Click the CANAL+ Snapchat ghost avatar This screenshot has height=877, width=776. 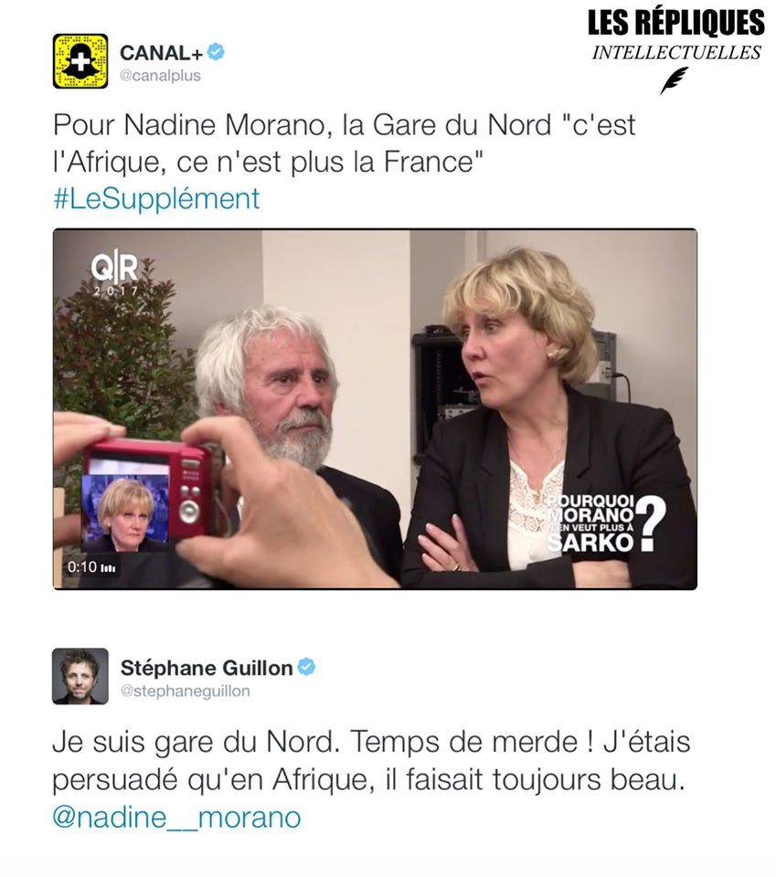pos(80,61)
